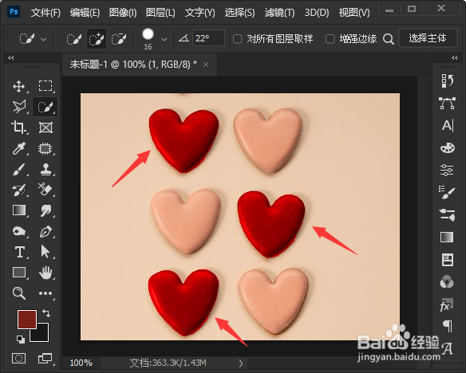Select the Zoom magnifier tool
Screen dimensions: 466x373
[x=18, y=293]
